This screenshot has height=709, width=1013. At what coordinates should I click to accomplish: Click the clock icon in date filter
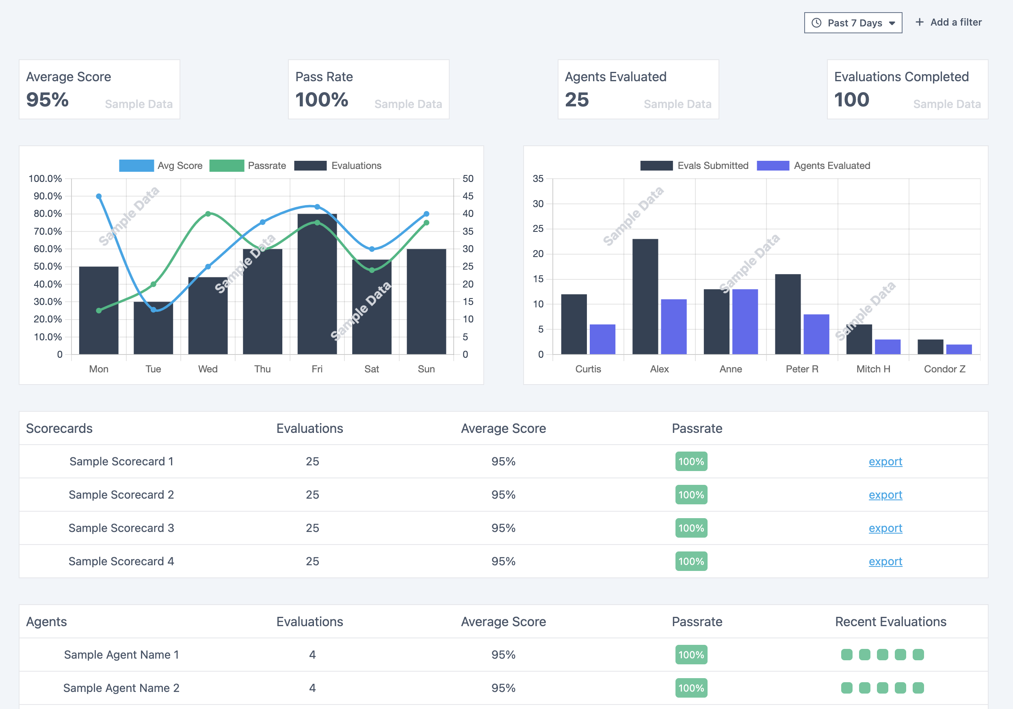pos(816,23)
